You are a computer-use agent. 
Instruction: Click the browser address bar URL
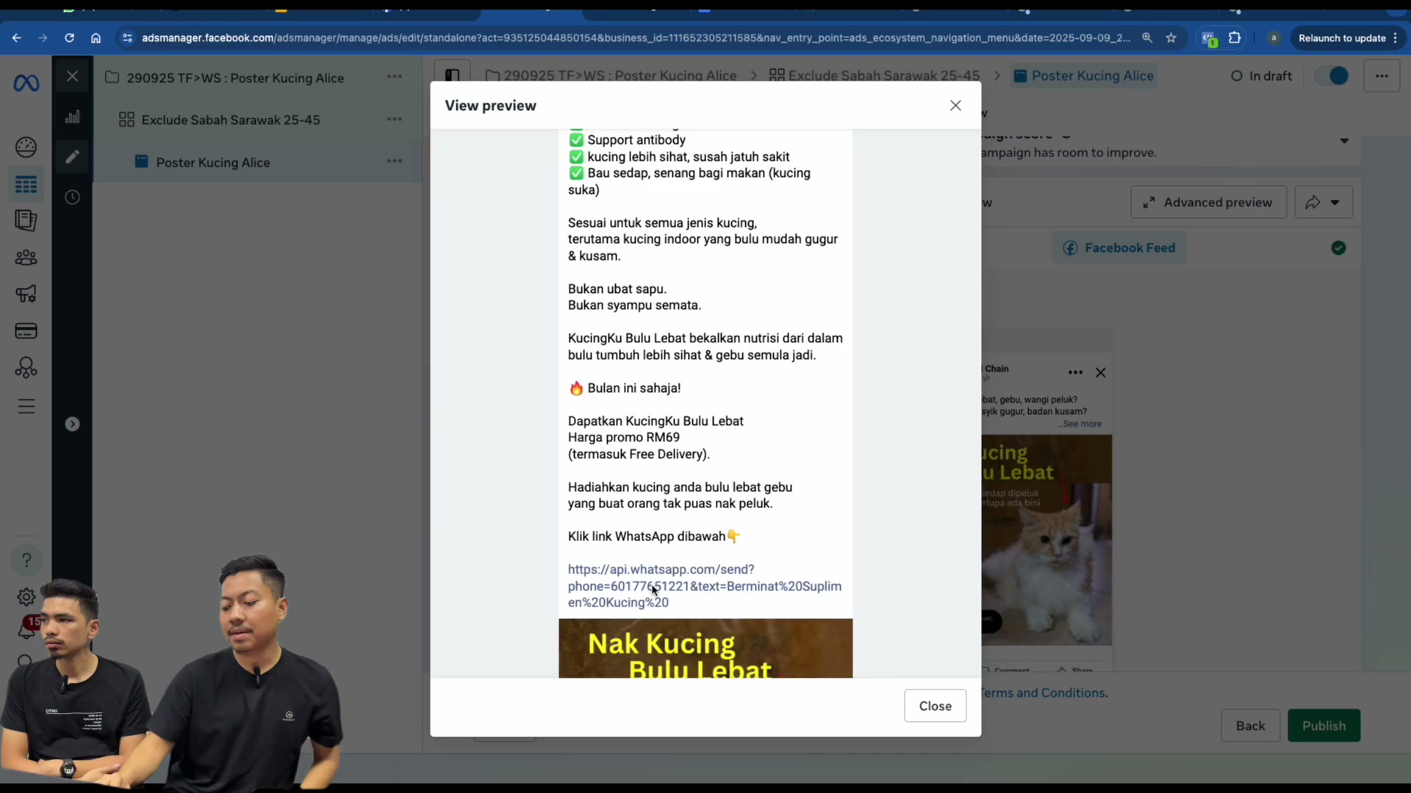point(636,38)
